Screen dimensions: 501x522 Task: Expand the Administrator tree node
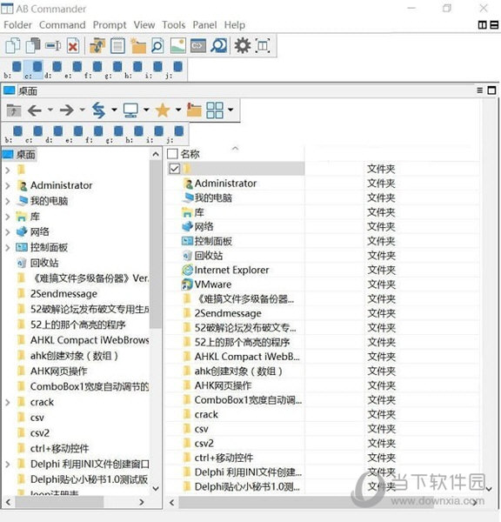pyautogui.click(x=8, y=186)
